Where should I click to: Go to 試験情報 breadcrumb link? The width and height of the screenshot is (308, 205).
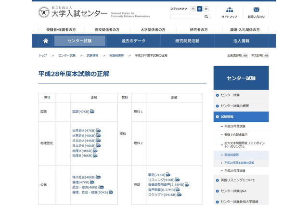92,55
